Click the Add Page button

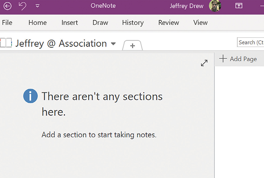[x=238, y=59]
